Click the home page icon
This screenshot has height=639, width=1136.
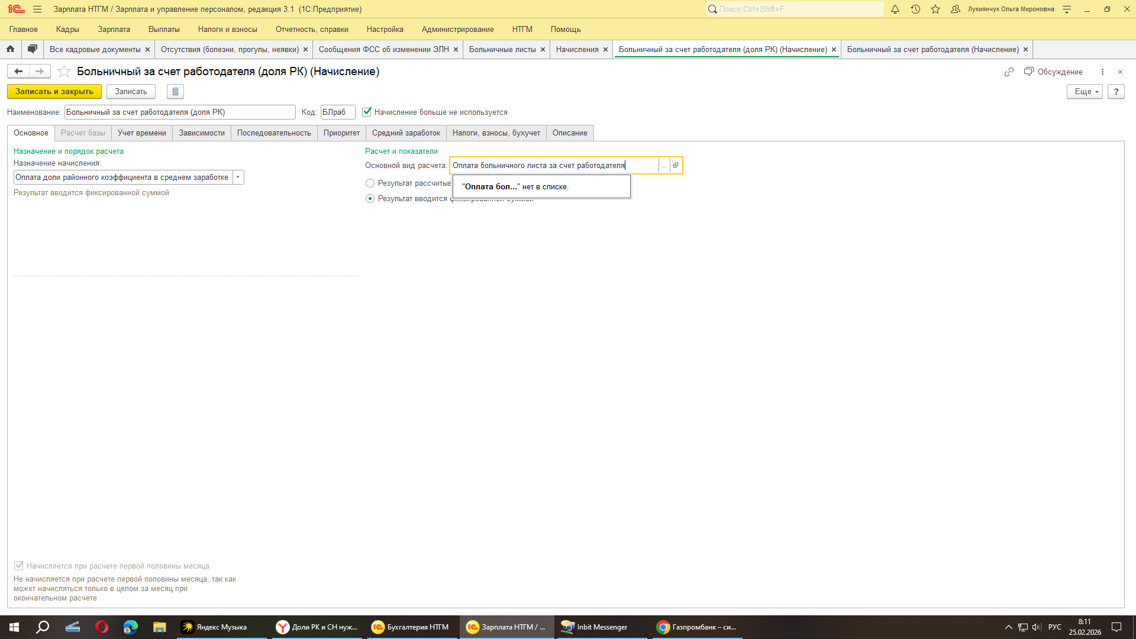click(x=10, y=49)
